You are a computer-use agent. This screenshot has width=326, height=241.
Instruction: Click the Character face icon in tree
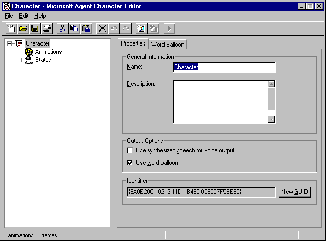point(19,43)
